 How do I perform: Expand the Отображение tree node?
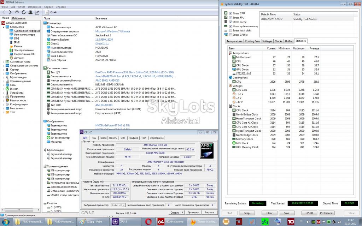point(4,73)
